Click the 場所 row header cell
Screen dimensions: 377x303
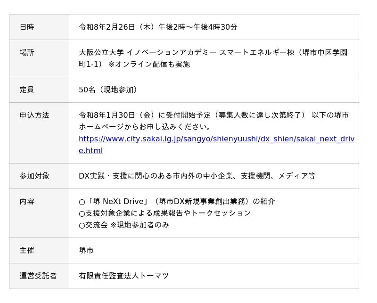point(27,52)
